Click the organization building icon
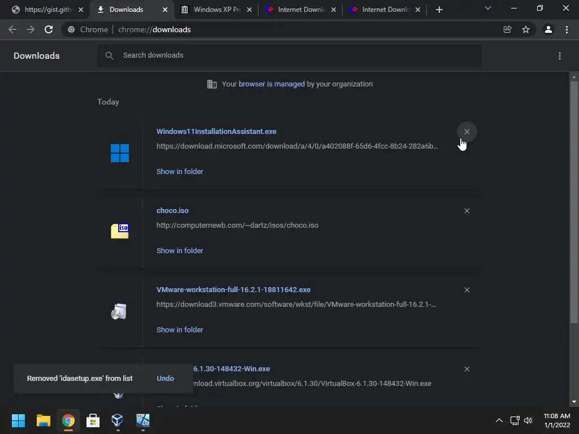The height and width of the screenshot is (434, 579). [x=212, y=84]
